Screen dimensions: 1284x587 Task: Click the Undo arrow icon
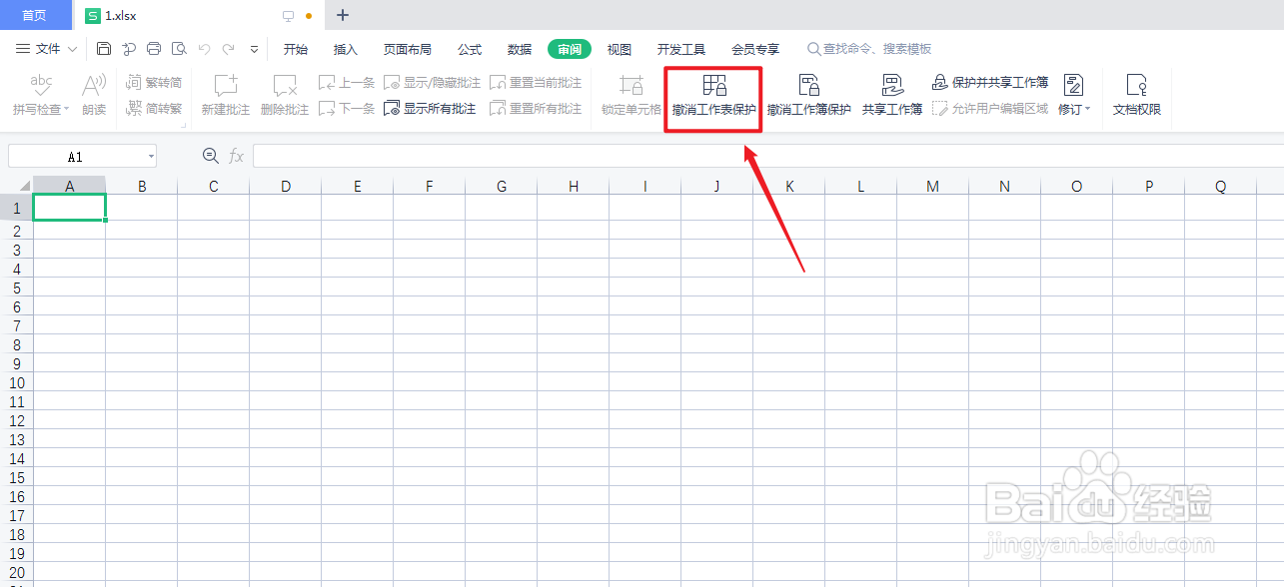click(204, 49)
